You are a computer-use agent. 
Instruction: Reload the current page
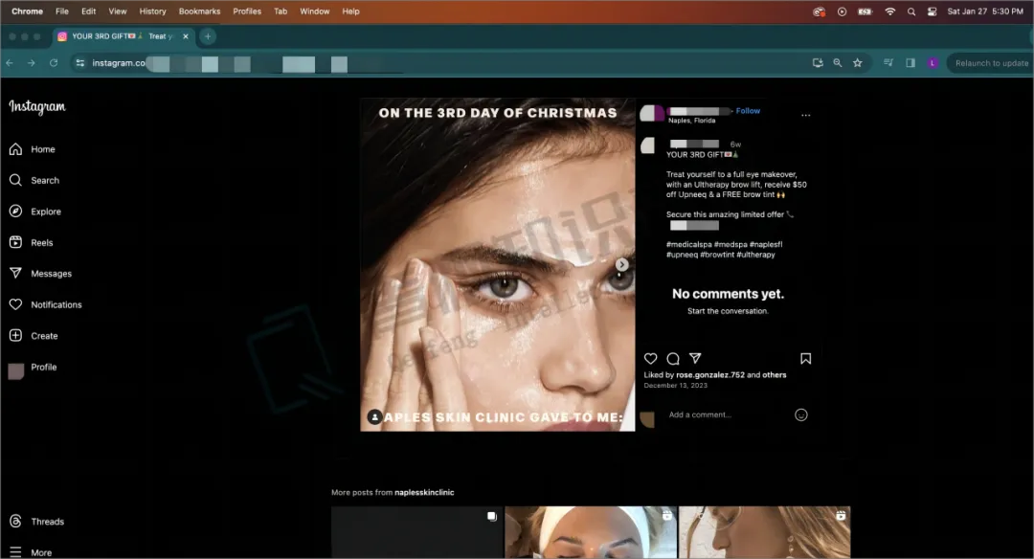click(54, 63)
